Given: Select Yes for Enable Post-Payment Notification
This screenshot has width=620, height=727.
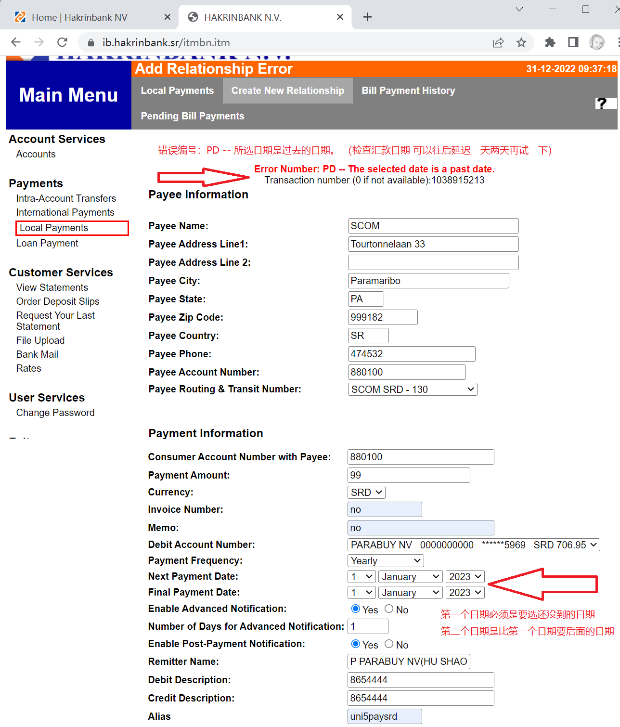Looking at the screenshot, I should coord(356,644).
